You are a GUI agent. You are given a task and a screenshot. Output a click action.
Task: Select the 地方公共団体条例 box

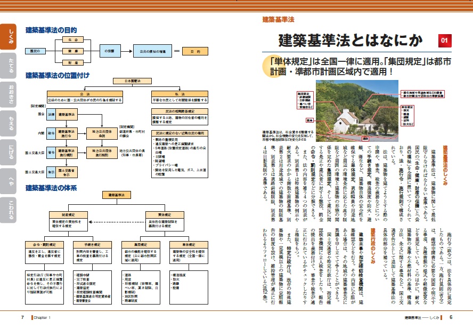[102, 133]
